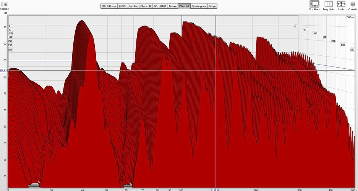Click the 81.93 cursor level readout

coord(4,71)
